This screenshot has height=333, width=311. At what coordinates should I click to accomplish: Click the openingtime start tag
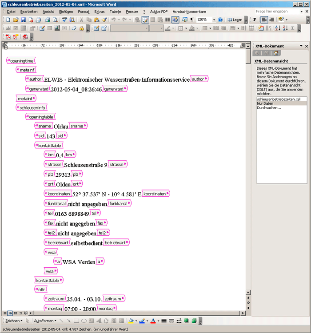(21, 61)
